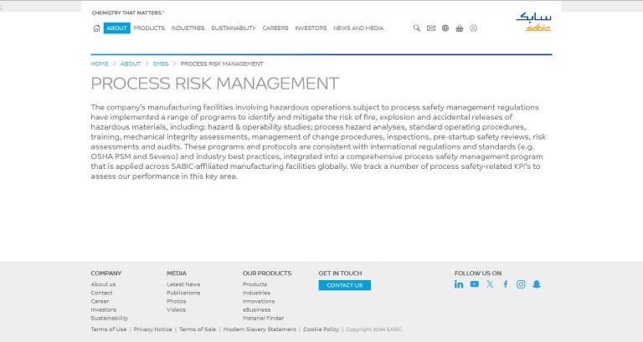The height and width of the screenshot is (342, 643).
Task: Click the envelope contact icon in header
Action: pos(431,28)
